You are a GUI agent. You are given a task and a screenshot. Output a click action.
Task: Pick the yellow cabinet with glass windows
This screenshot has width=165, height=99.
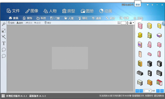(149, 26)
